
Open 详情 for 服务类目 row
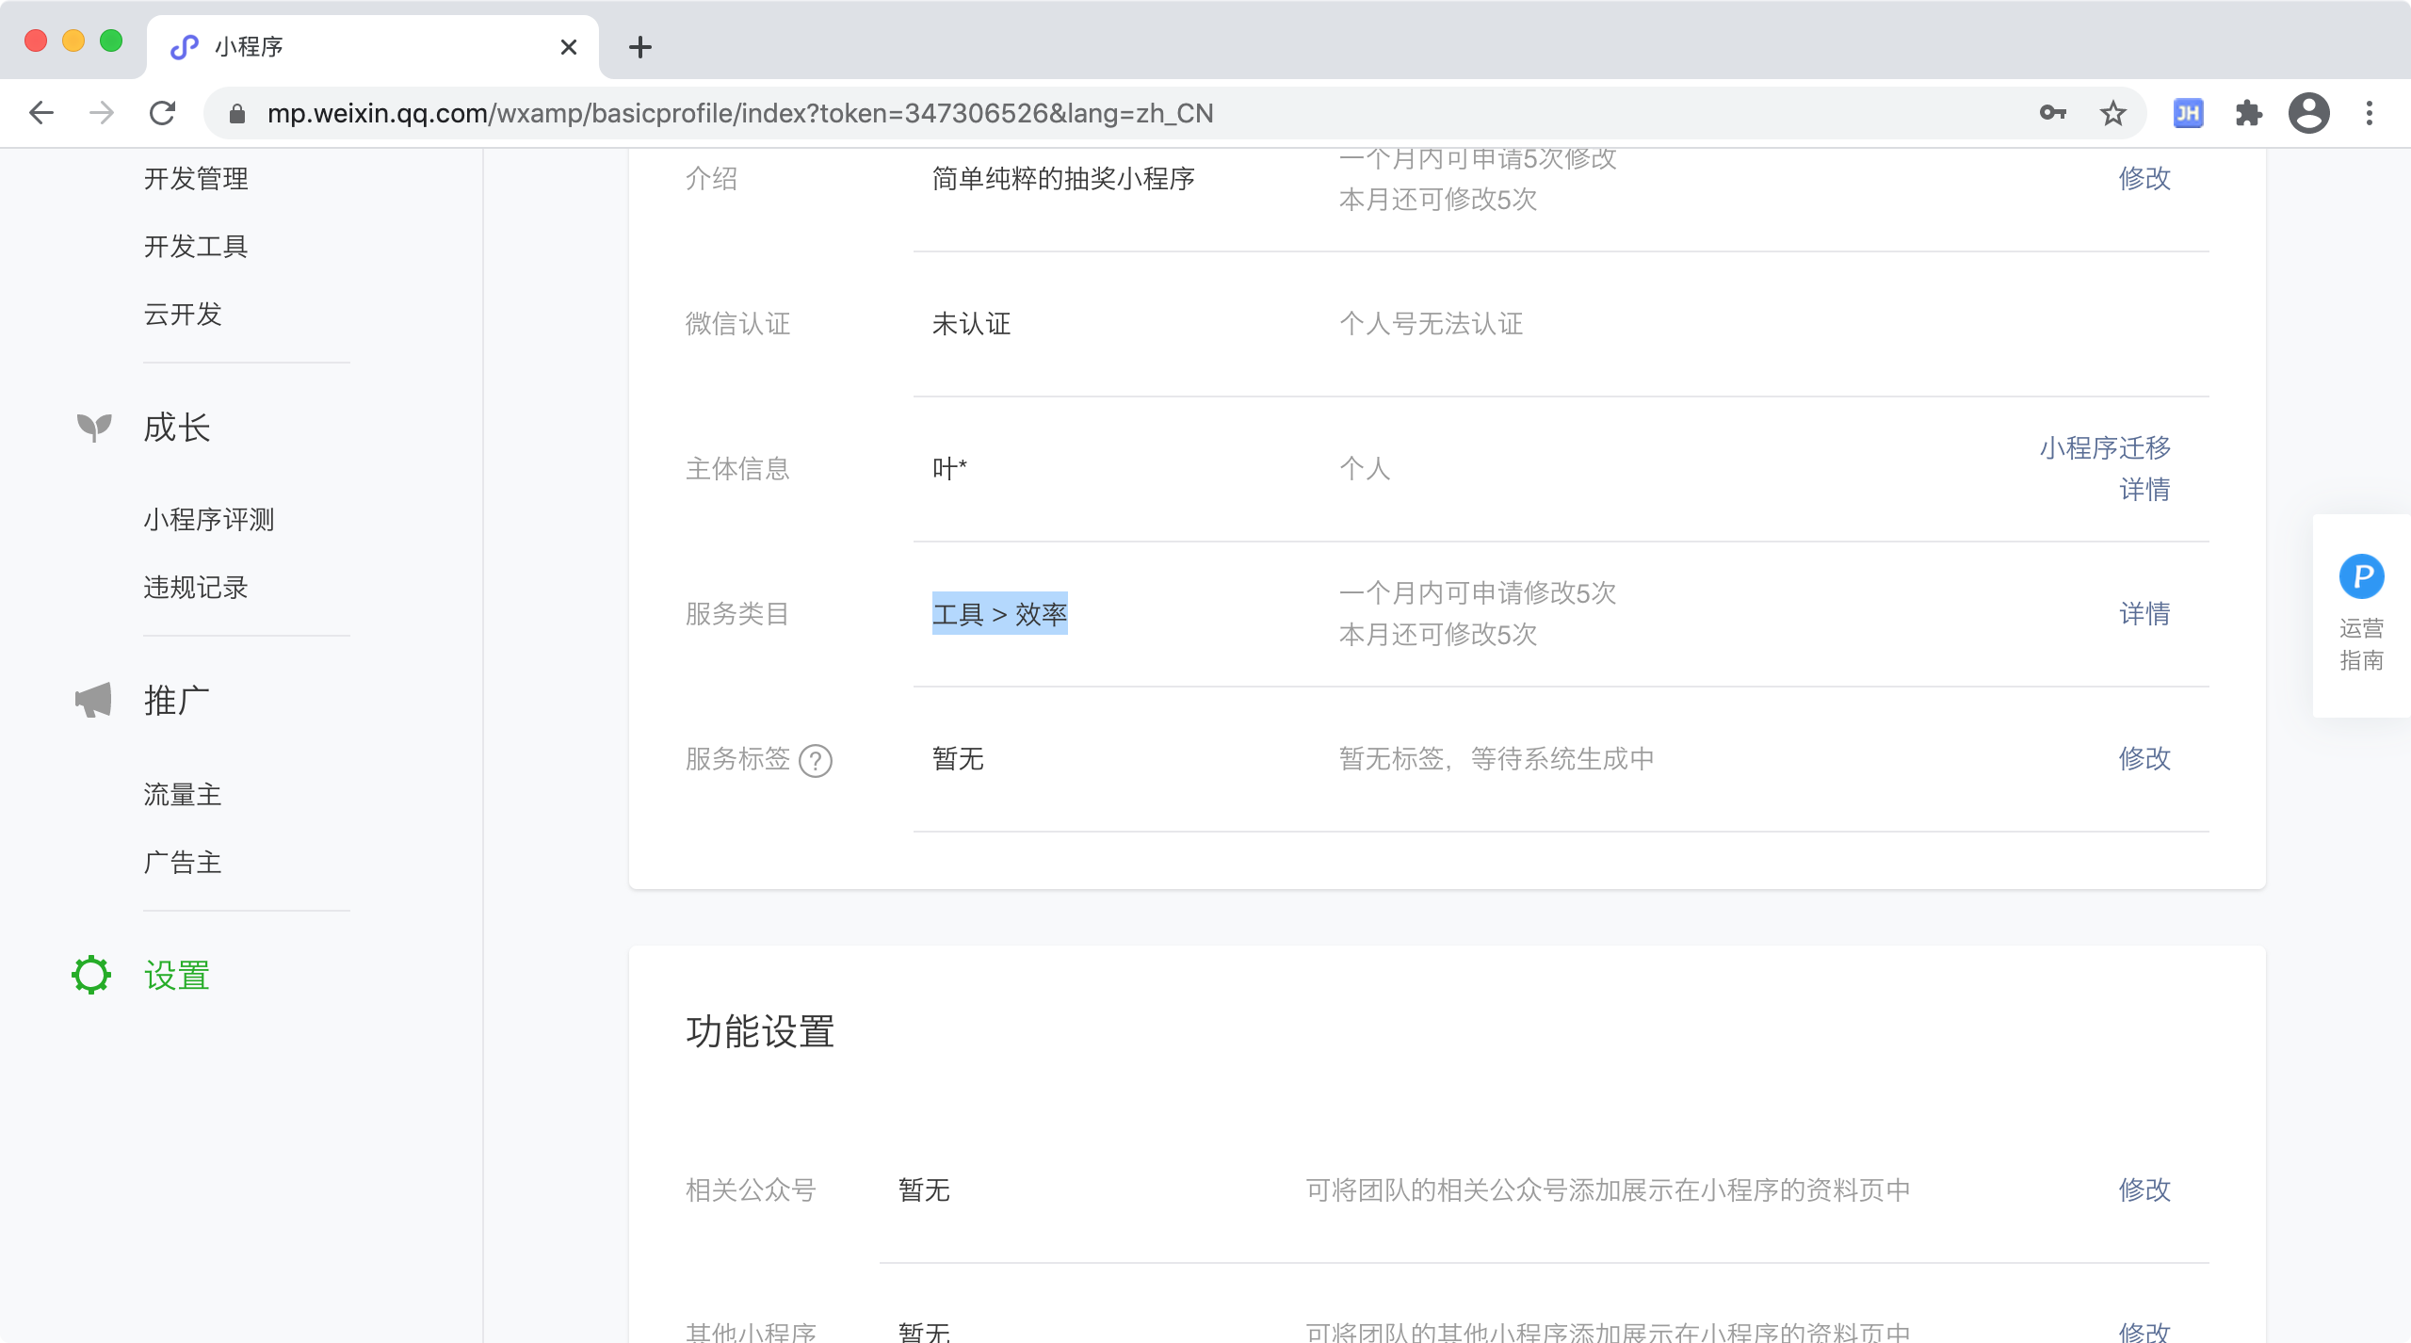click(x=2144, y=614)
